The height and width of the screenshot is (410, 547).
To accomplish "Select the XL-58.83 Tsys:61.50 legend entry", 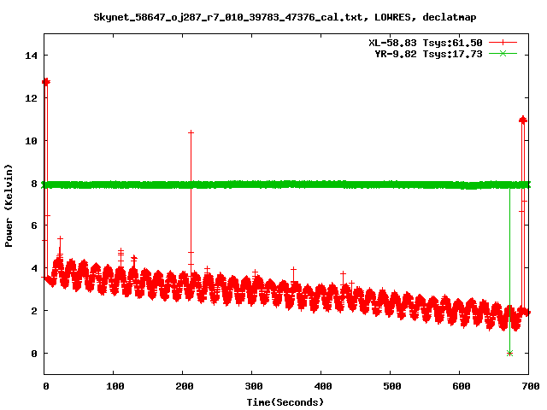I will 426,43.
